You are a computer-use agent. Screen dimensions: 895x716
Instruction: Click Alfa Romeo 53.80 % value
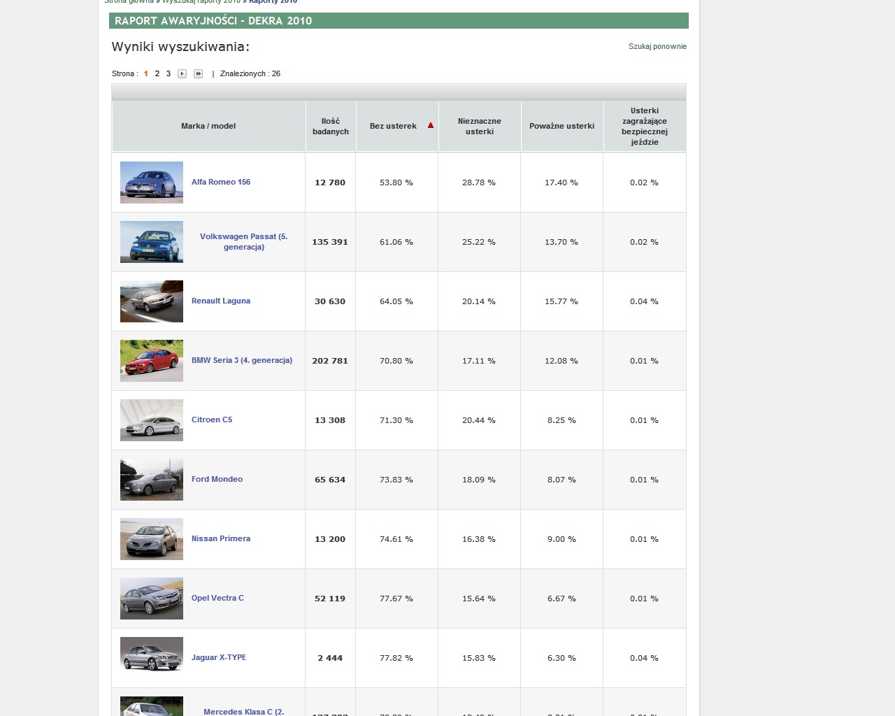[396, 182]
